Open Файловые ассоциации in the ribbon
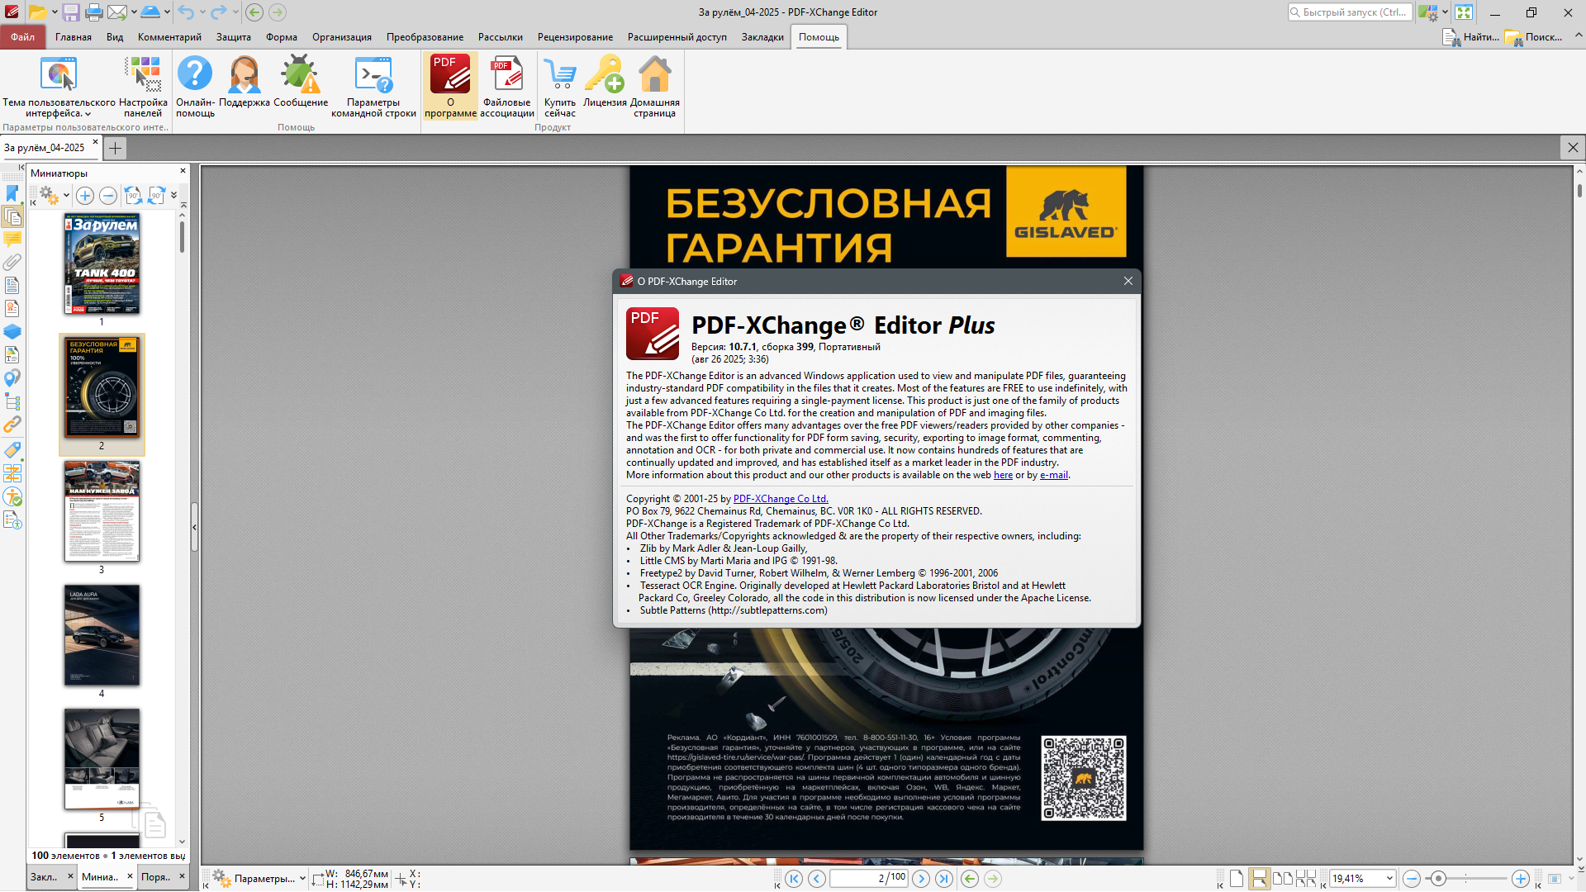Screen dimensions: 1586x892 507,87
